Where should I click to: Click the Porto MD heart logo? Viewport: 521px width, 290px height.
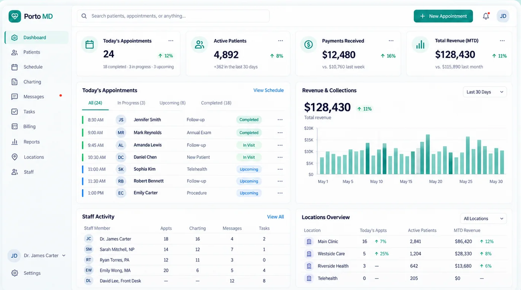tap(15, 16)
